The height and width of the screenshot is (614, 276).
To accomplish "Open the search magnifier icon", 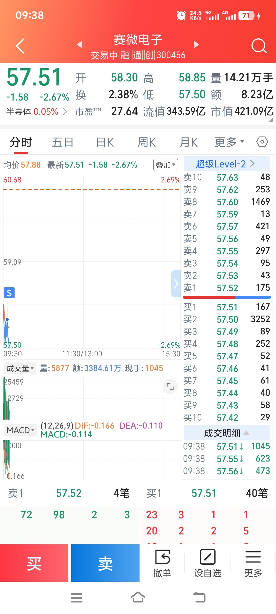I will (259, 46).
